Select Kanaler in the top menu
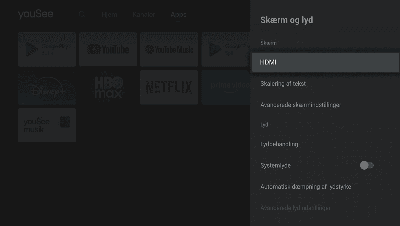This screenshot has width=400, height=226. tap(144, 15)
